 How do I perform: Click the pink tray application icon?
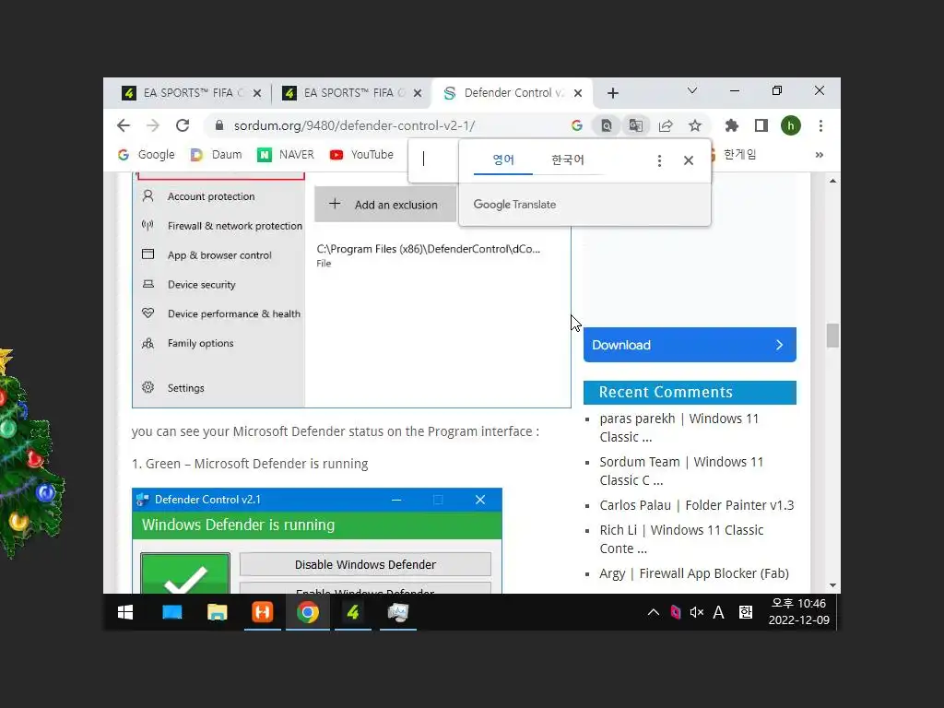(676, 612)
